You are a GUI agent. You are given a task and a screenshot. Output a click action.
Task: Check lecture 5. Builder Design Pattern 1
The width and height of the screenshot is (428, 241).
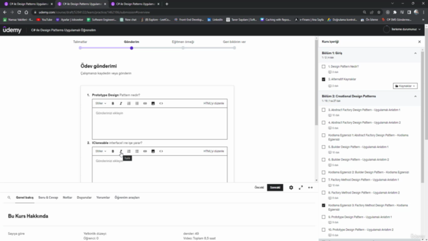pyautogui.click(x=324, y=147)
